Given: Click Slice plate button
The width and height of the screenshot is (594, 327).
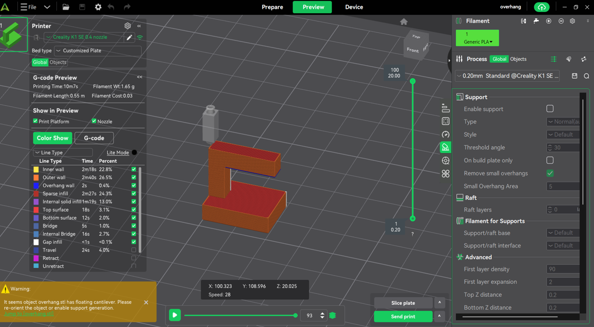Looking at the screenshot, I should click(403, 303).
